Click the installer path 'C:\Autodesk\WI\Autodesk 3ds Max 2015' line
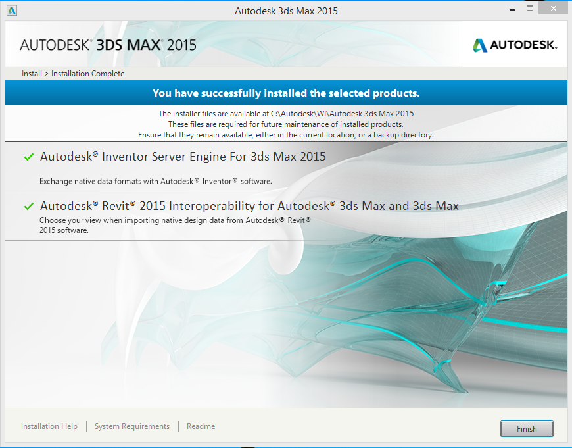 click(x=286, y=114)
